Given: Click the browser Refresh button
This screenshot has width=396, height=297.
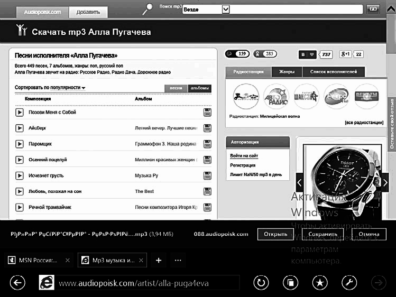Looking at the screenshot, I should tap(261, 283).
